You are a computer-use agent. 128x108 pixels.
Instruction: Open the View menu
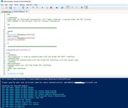[x=11, y=5]
